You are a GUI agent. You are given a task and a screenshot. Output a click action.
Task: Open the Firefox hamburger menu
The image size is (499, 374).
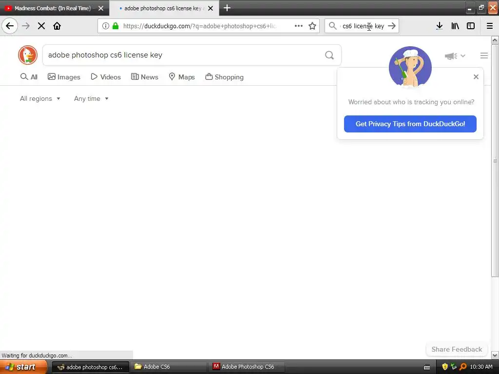coord(490,26)
